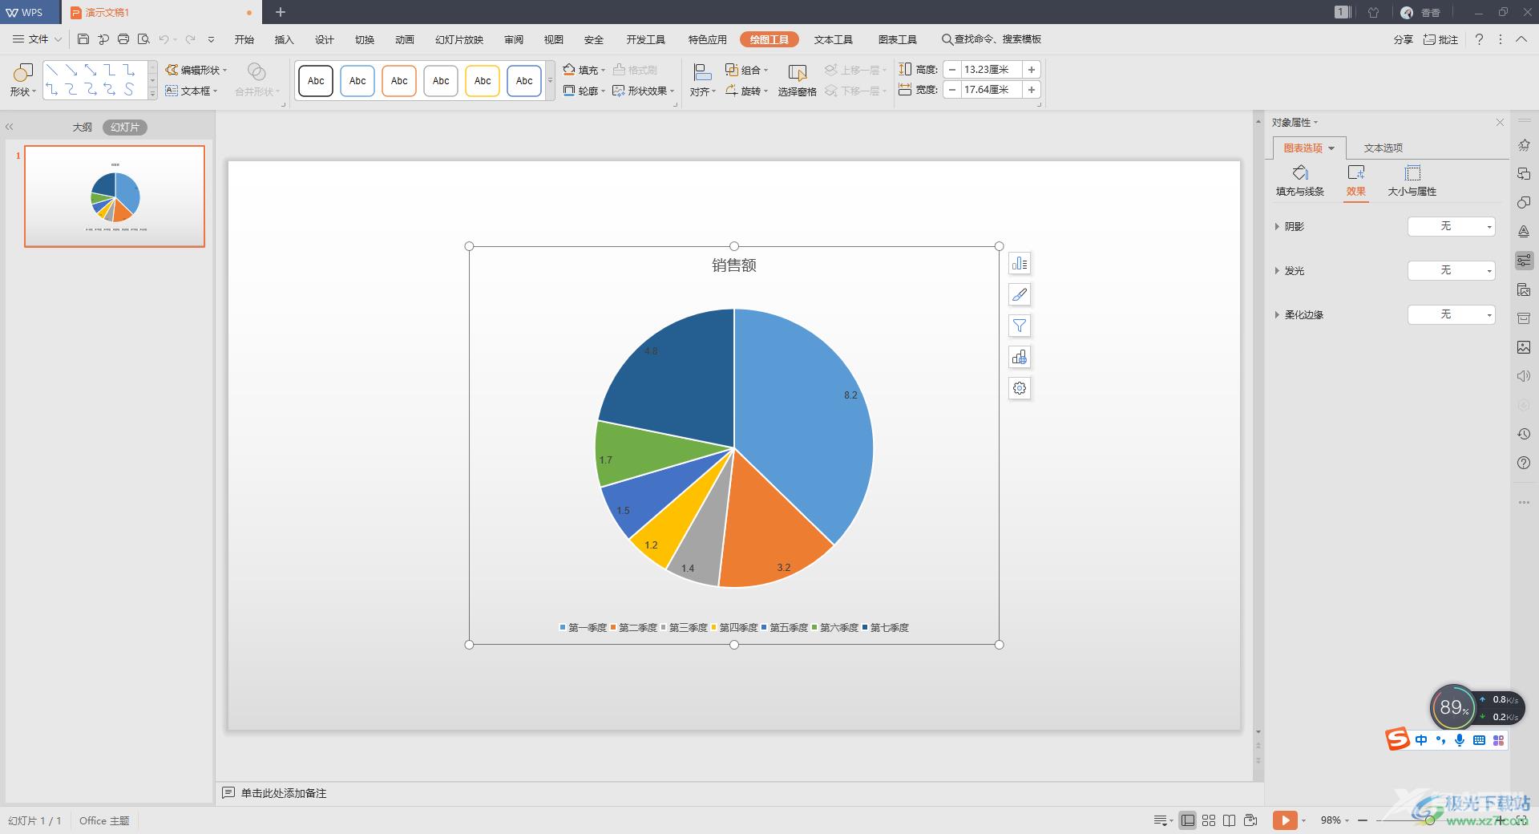Open the 98% zoom level dropdown

pos(1335,820)
